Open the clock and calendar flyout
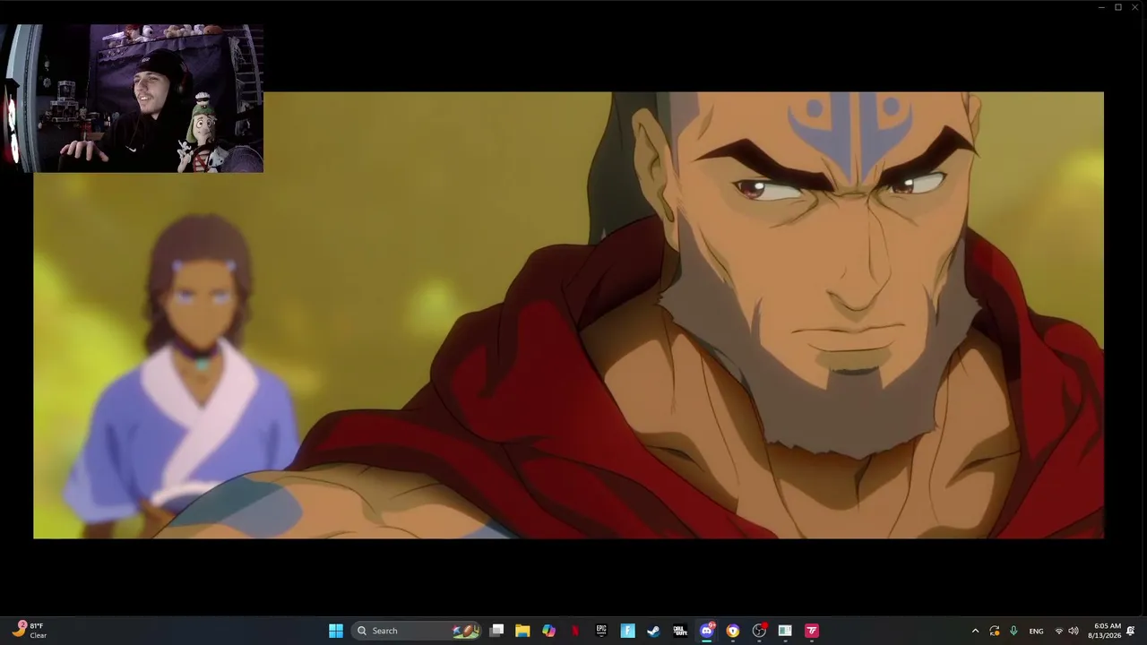 click(x=1104, y=631)
